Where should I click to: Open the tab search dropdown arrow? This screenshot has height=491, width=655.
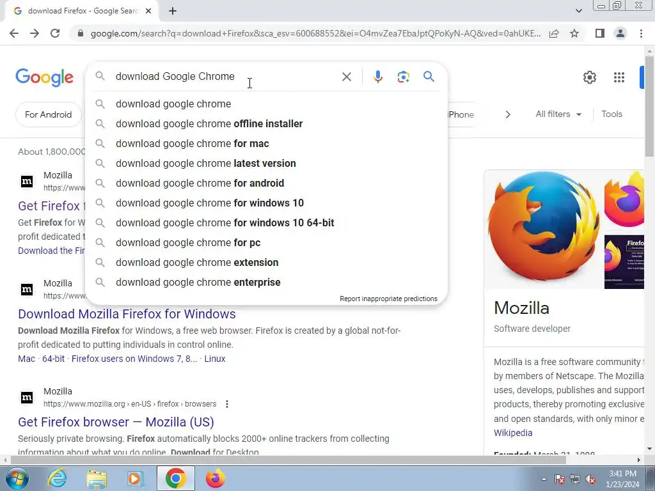[x=578, y=11]
